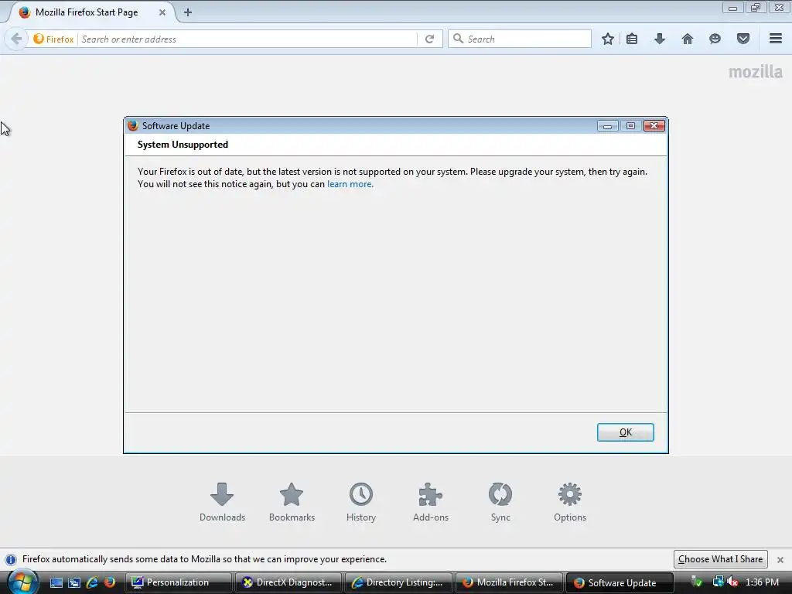Select the Mozilla Firefox Start Page tab
The height and width of the screenshot is (594, 792).
tap(91, 12)
